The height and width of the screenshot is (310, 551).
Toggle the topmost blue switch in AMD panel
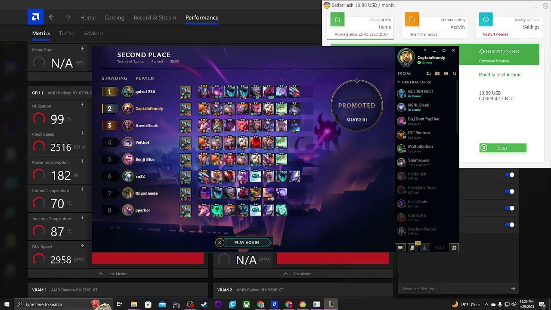pyautogui.click(x=510, y=175)
